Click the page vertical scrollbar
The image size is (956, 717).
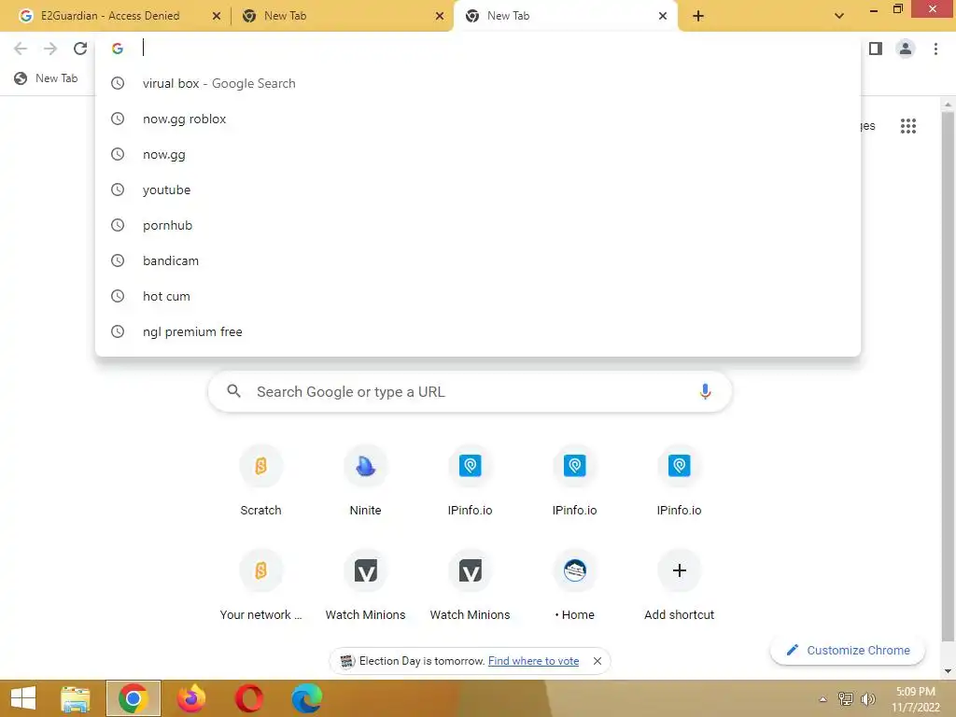coord(948,377)
